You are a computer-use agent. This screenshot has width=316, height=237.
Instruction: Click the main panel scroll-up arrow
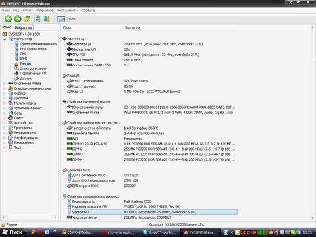coord(313,28)
